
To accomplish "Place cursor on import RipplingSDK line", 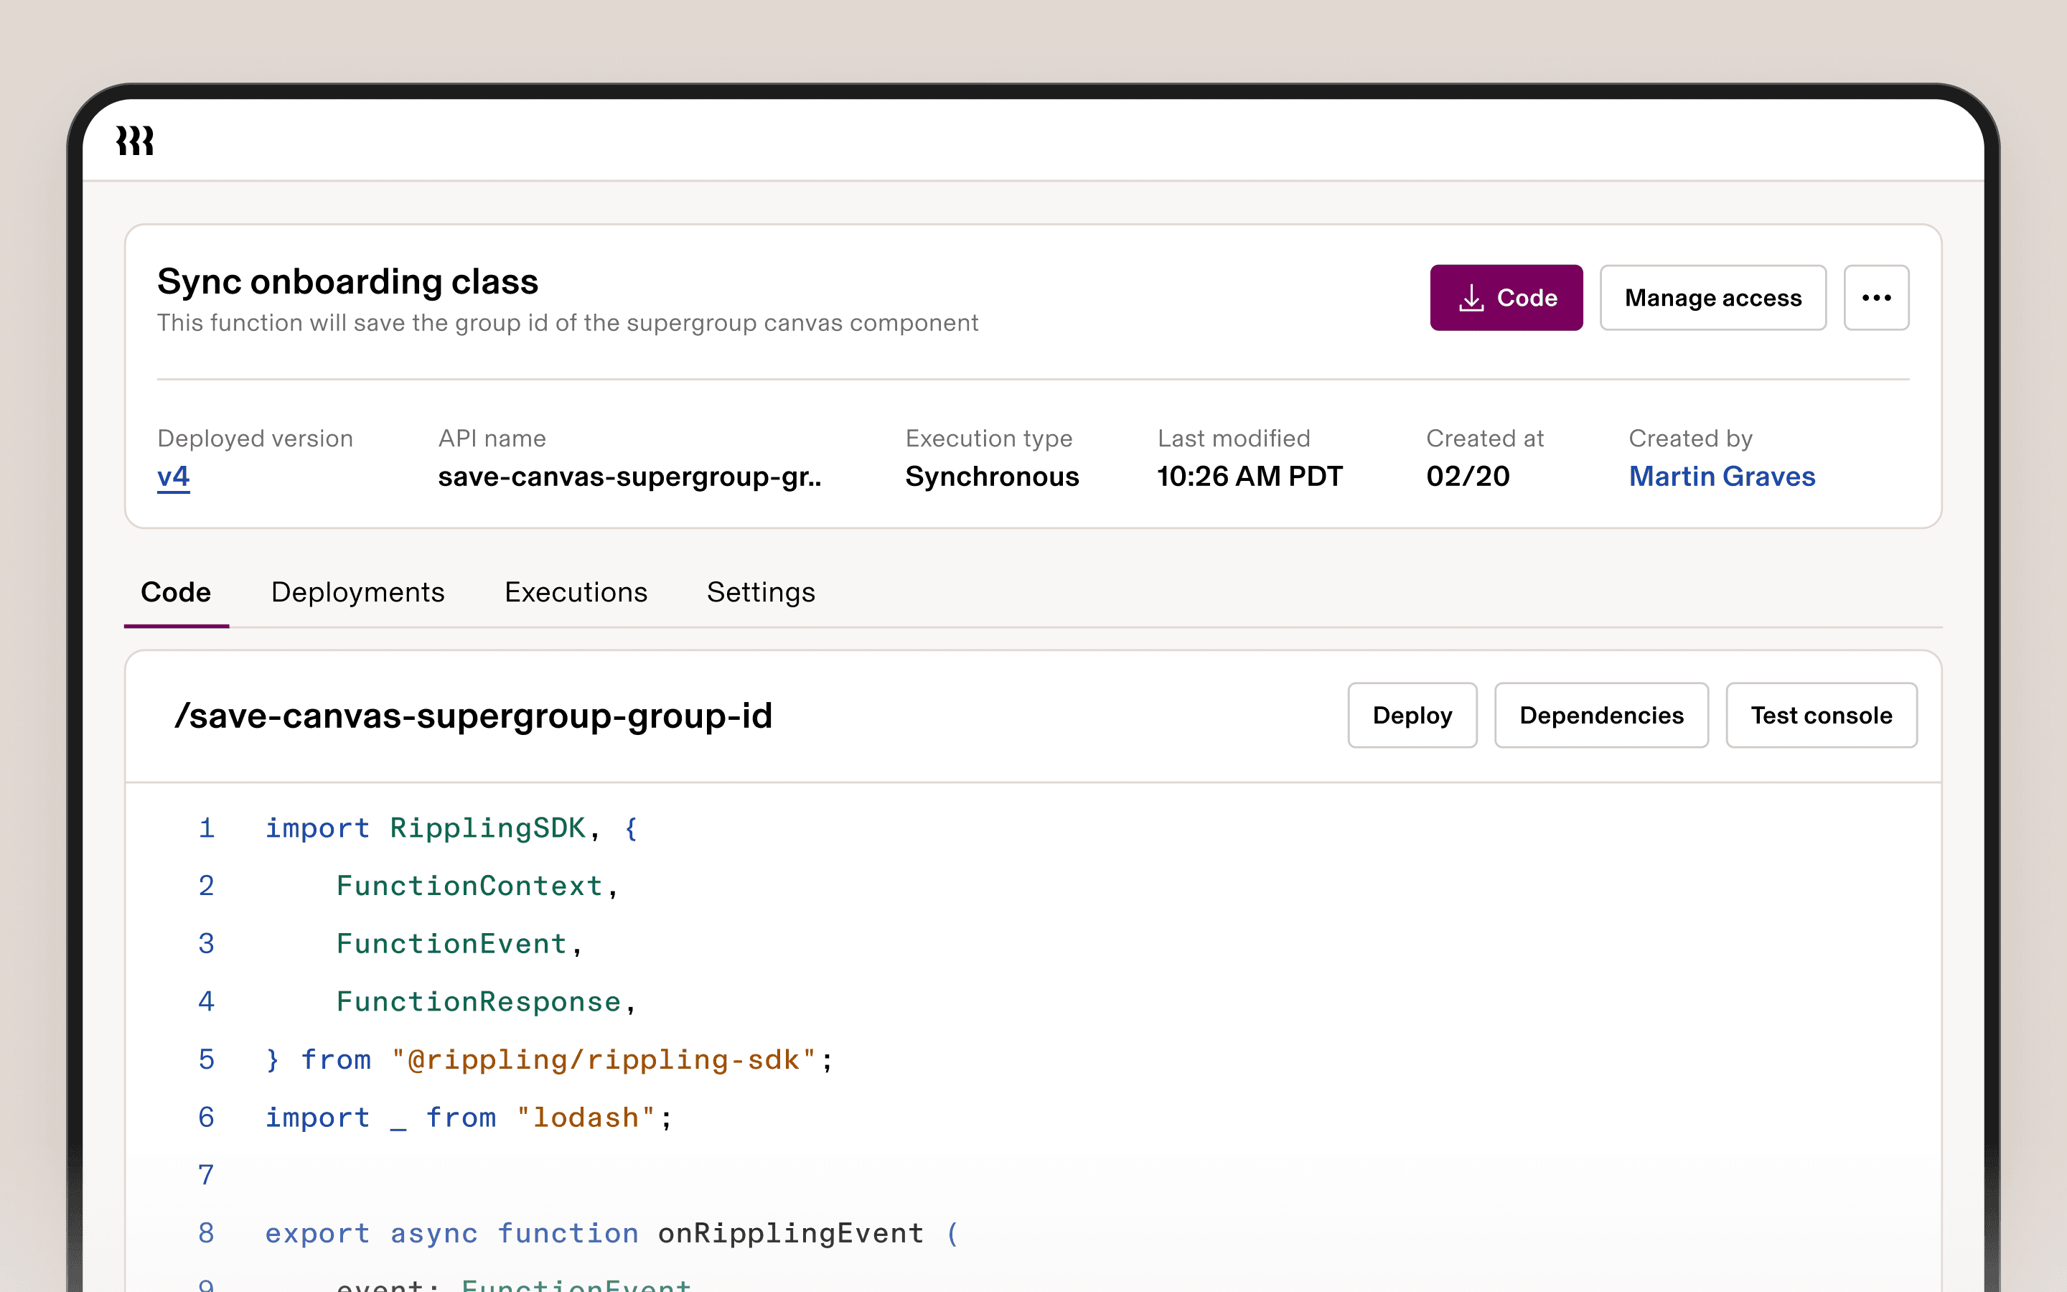I will [451, 828].
